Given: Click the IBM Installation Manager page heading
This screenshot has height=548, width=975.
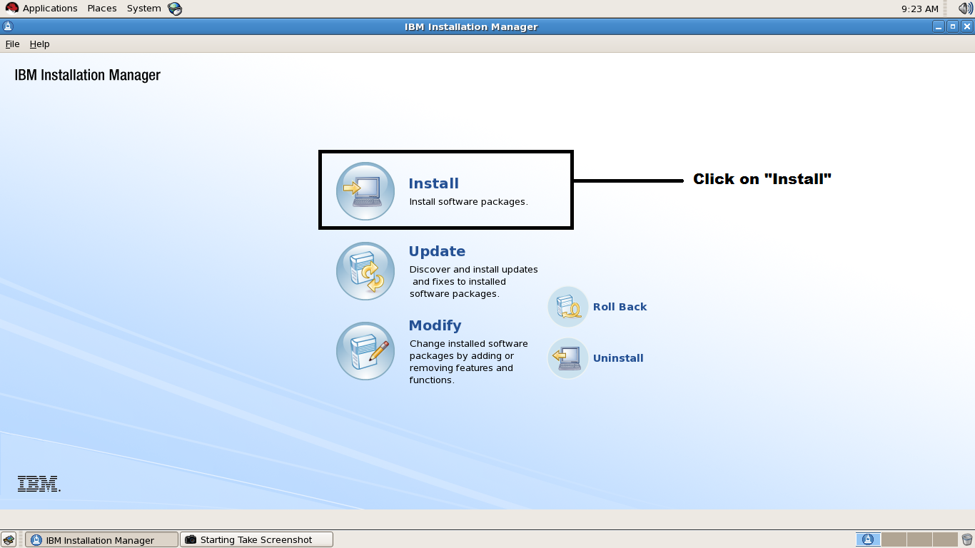Looking at the screenshot, I should (x=88, y=76).
